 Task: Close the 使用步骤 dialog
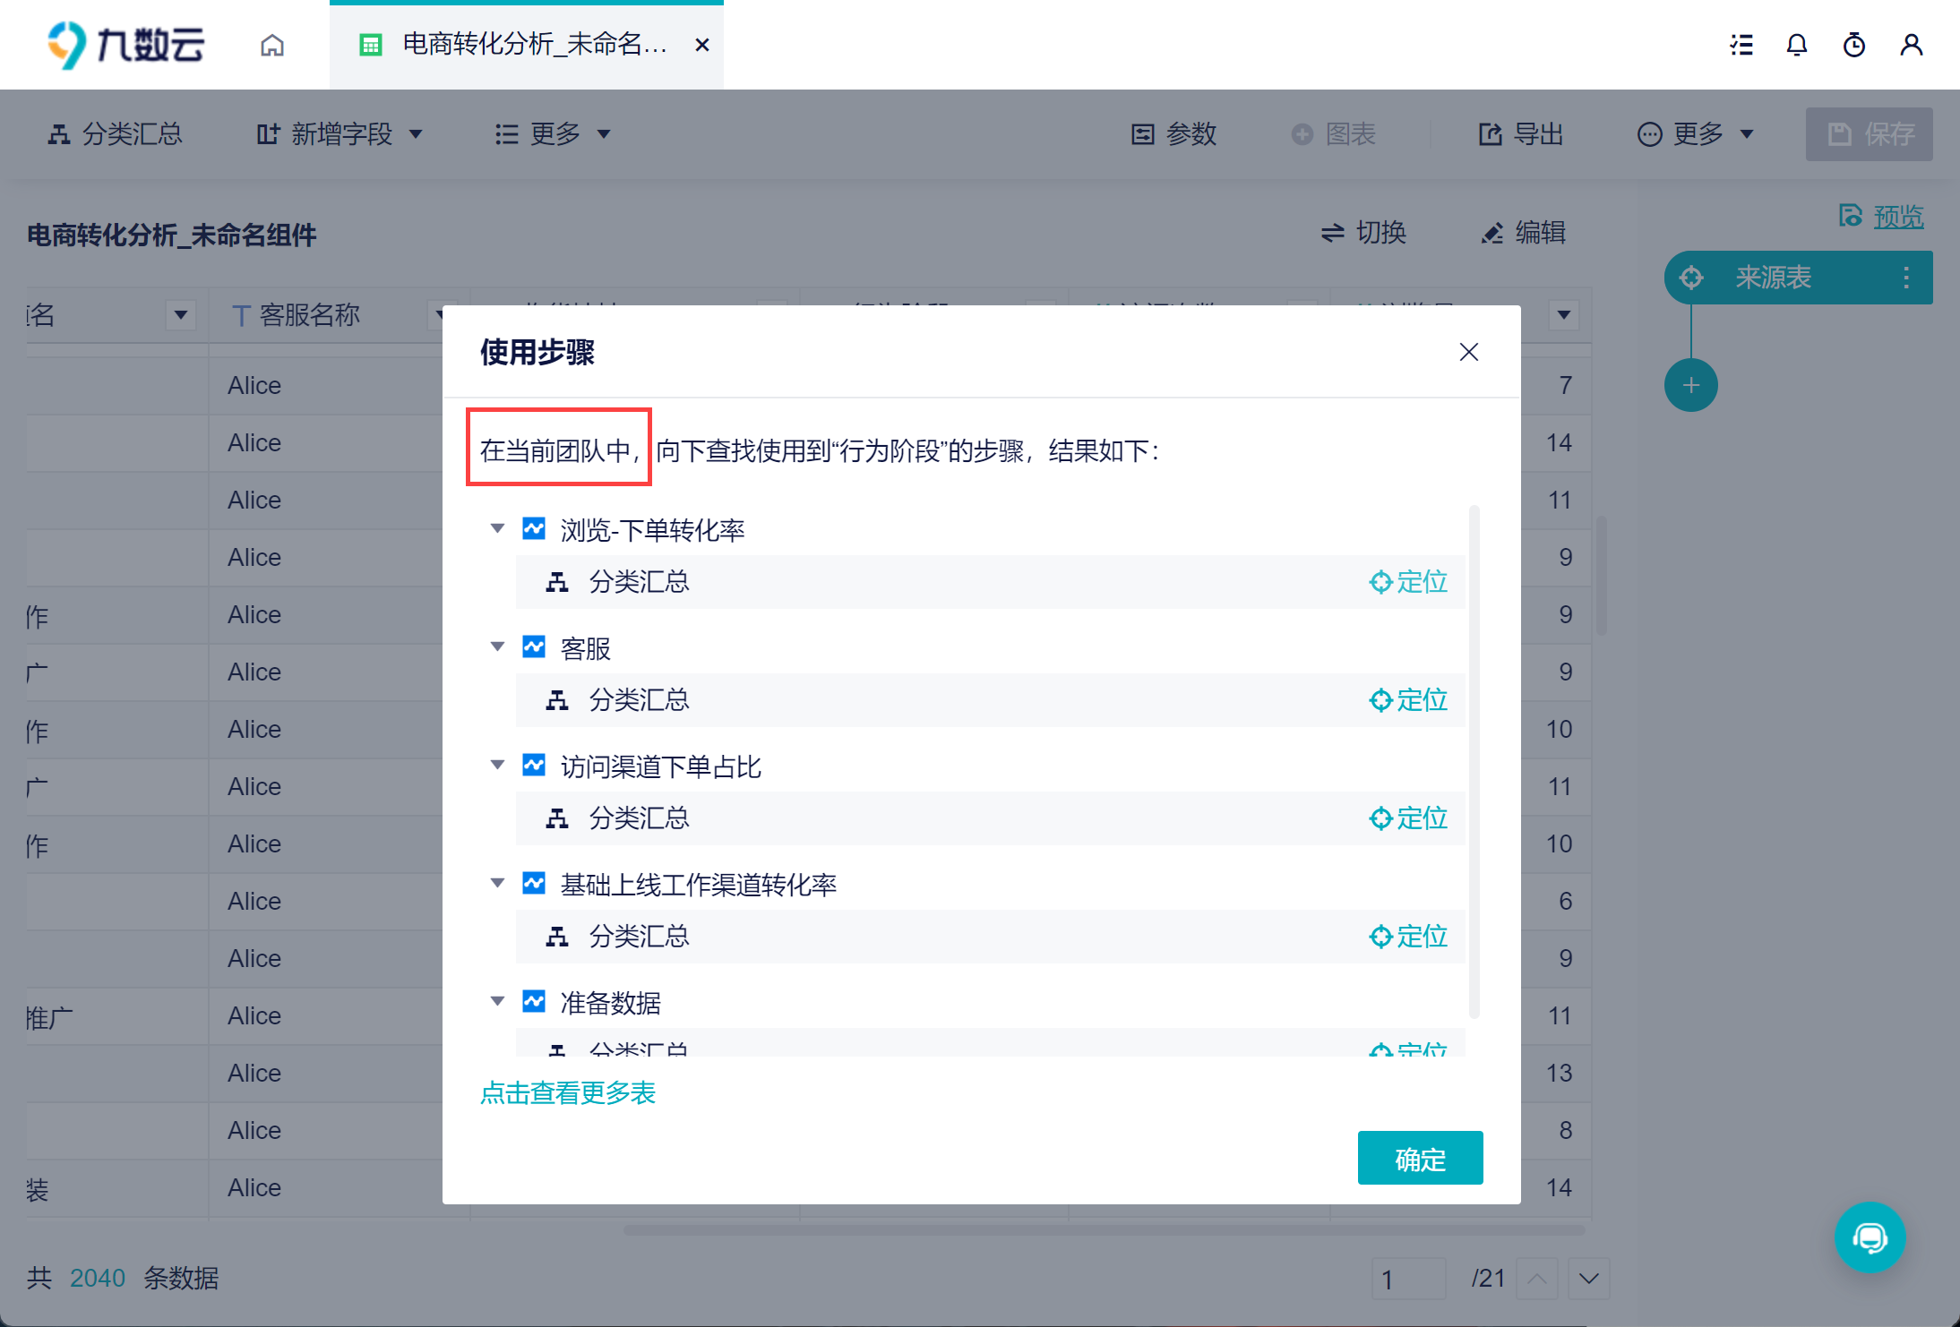point(1468,352)
